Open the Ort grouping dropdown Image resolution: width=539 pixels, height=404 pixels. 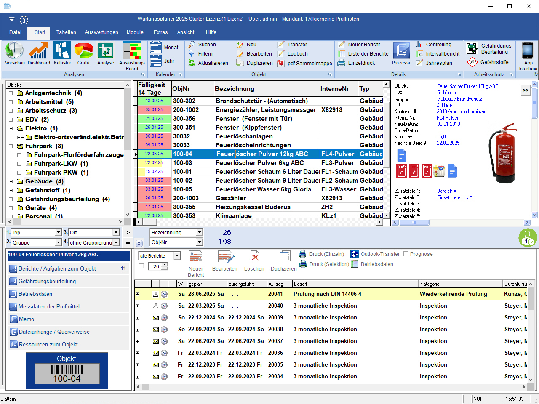[116, 232]
